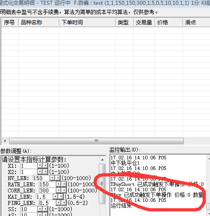The width and height of the screenshot is (210, 216).
Task: Decrease SS with its left arrow
Action: coord(40,209)
